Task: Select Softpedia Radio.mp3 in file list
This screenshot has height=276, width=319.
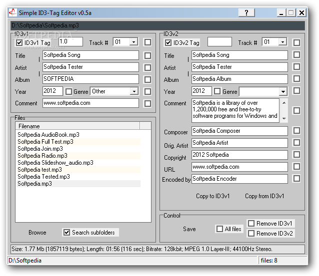Action: 78,156
